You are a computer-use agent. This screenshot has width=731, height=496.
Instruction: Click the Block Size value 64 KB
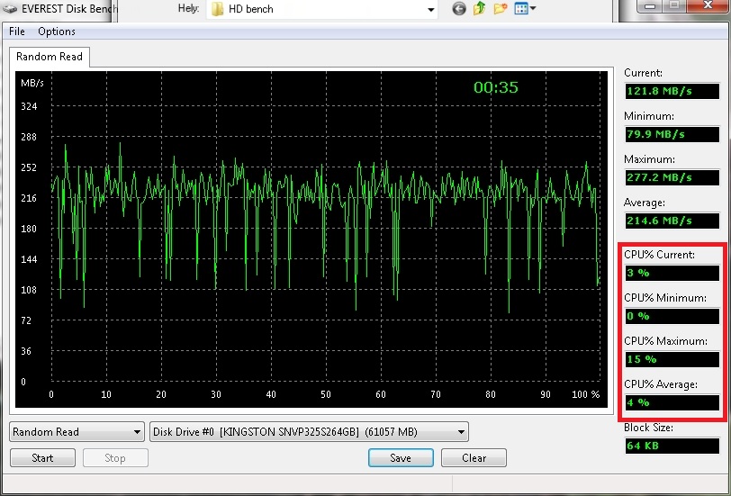tap(672, 446)
